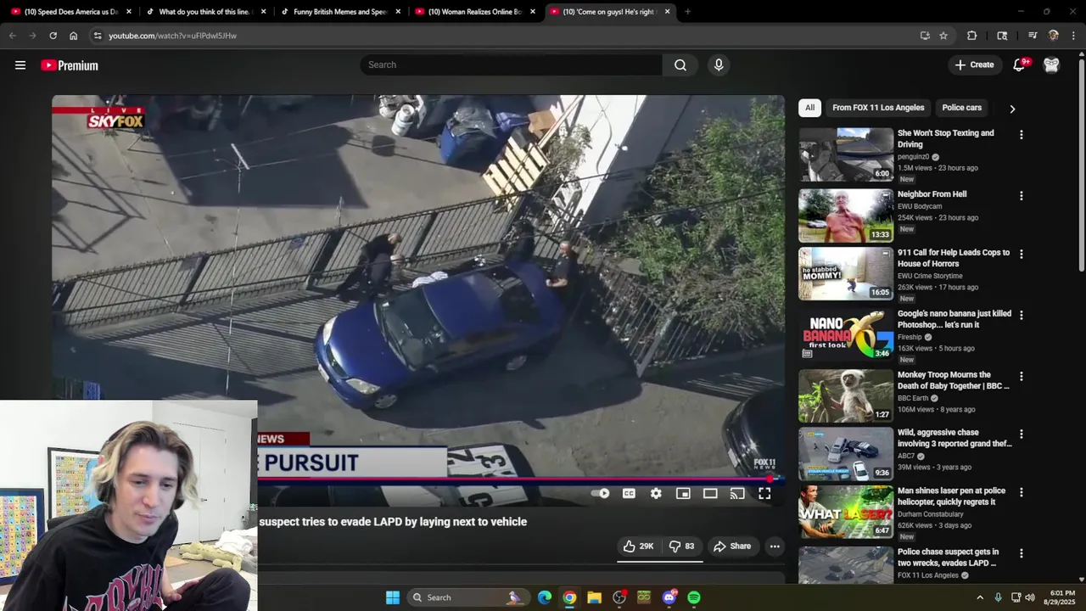1086x611 pixels.
Task: Open options for Monkey Troop Mourns video
Action: [1022, 376]
